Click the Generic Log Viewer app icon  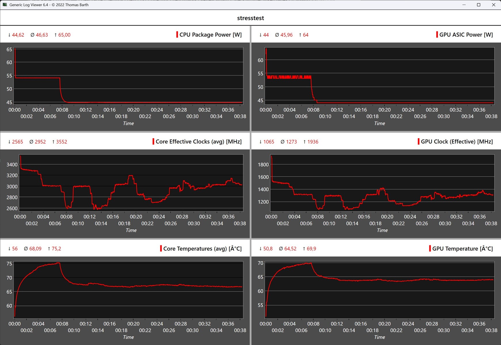pos(5,5)
